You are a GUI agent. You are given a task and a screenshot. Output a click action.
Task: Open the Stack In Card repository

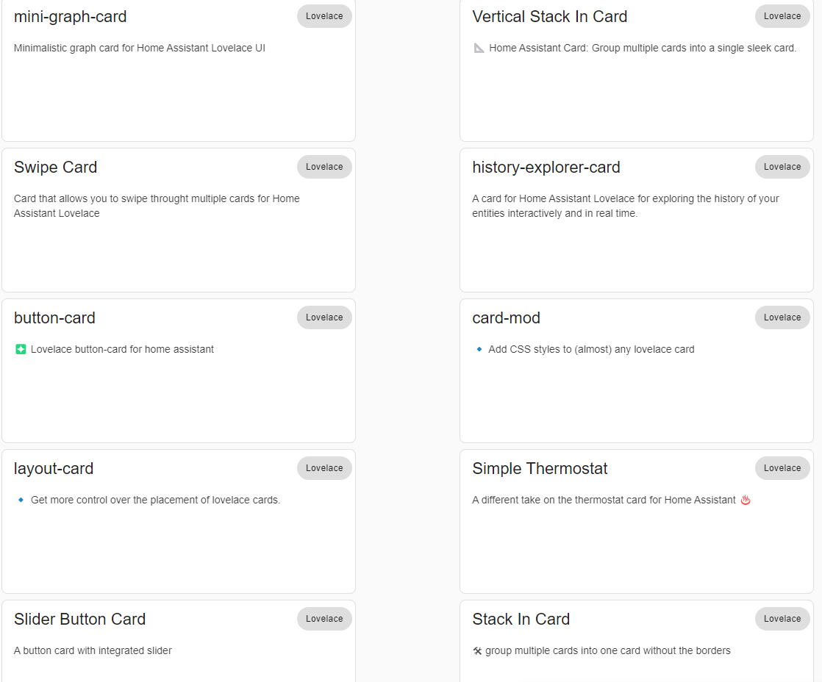point(521,619)
